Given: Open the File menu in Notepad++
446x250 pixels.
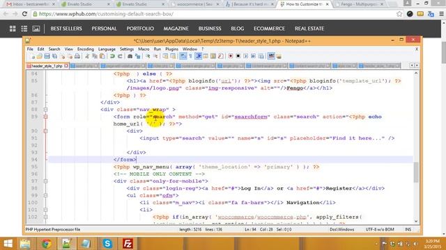Looking at the screenshot, I should (30, 49).
